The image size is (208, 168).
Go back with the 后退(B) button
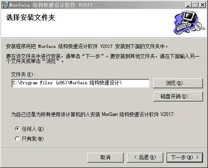pyautogui.click(x=145, y=157)
